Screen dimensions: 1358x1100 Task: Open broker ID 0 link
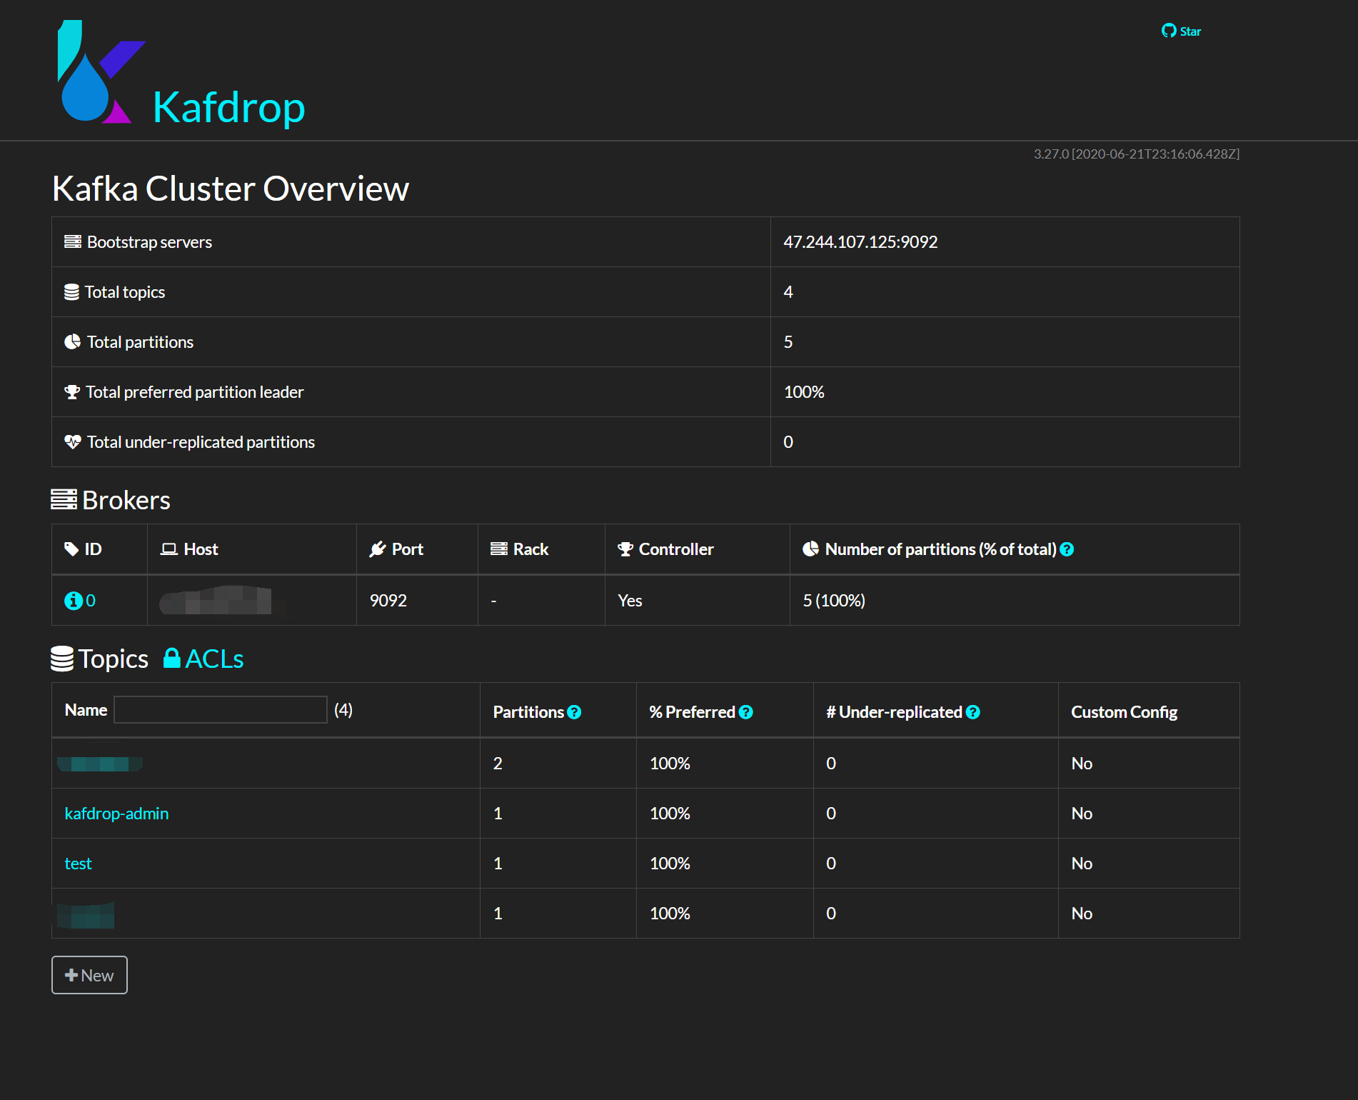tap(91, 601)
